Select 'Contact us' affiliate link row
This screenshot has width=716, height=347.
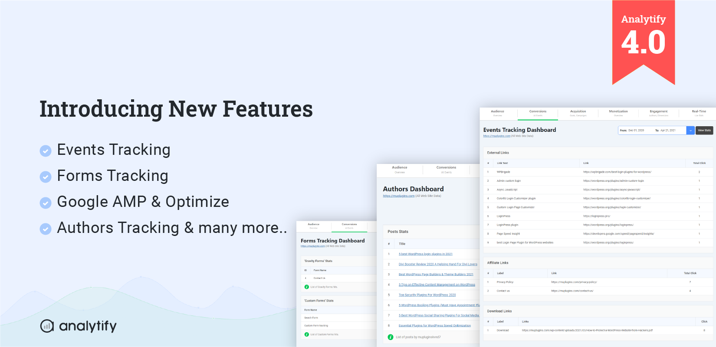(503, 291)
